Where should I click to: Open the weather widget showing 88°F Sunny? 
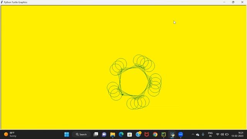coord(10,134)
